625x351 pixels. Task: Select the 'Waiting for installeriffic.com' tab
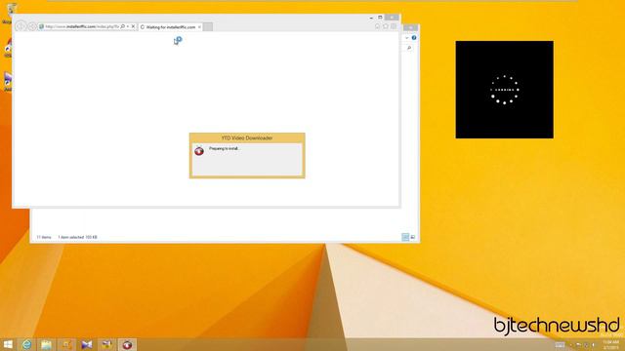tap(171, 27)
